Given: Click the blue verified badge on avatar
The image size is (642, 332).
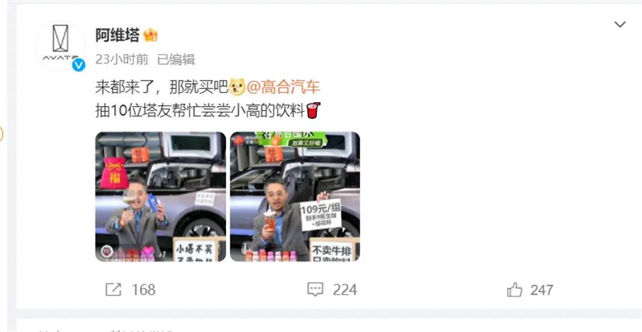Looking at the screenshot, I should pos(78,65).
